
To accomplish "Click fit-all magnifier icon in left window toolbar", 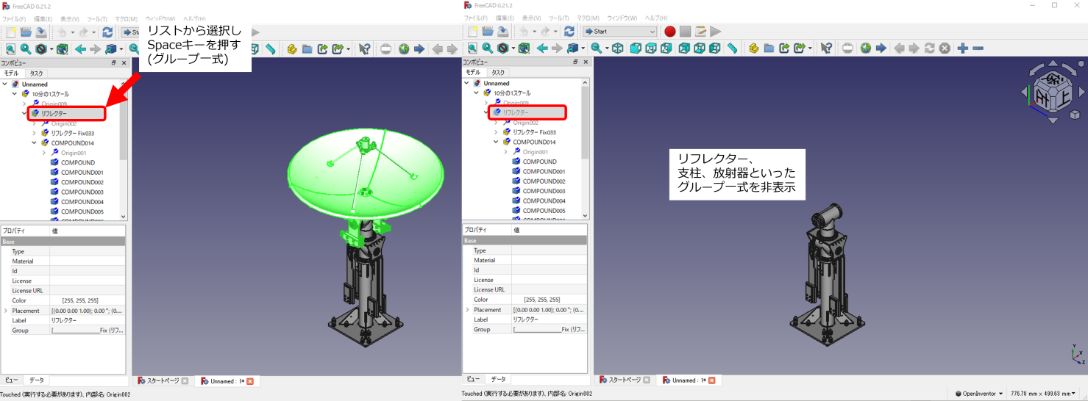I will point(10,49).
